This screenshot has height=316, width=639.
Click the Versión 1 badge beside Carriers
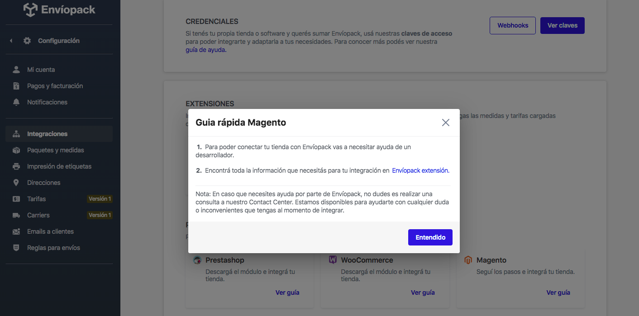100,215
